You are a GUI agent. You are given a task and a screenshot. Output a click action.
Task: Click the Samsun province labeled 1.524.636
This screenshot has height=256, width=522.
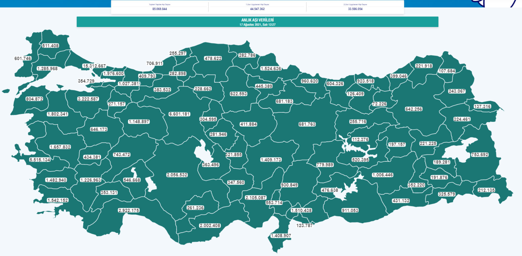coord(271,68)
